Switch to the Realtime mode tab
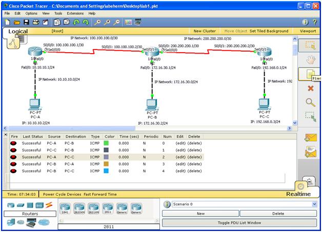Screen dimensions: 322x232 298,194
